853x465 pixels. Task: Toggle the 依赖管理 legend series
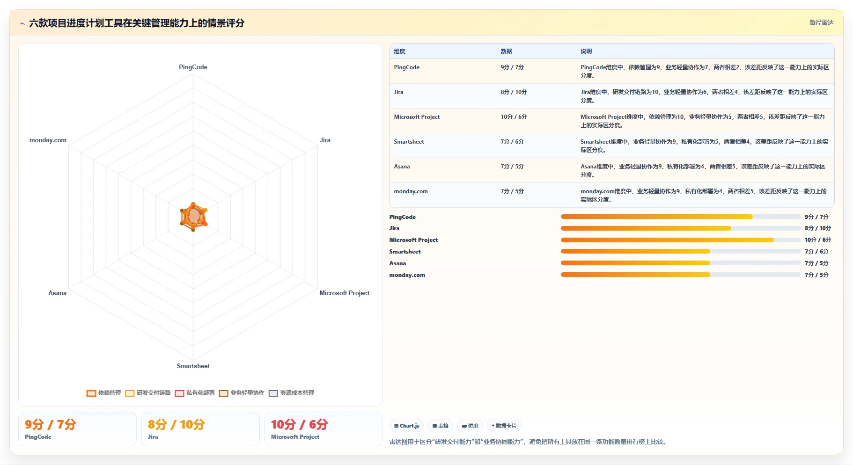point(103,393)
